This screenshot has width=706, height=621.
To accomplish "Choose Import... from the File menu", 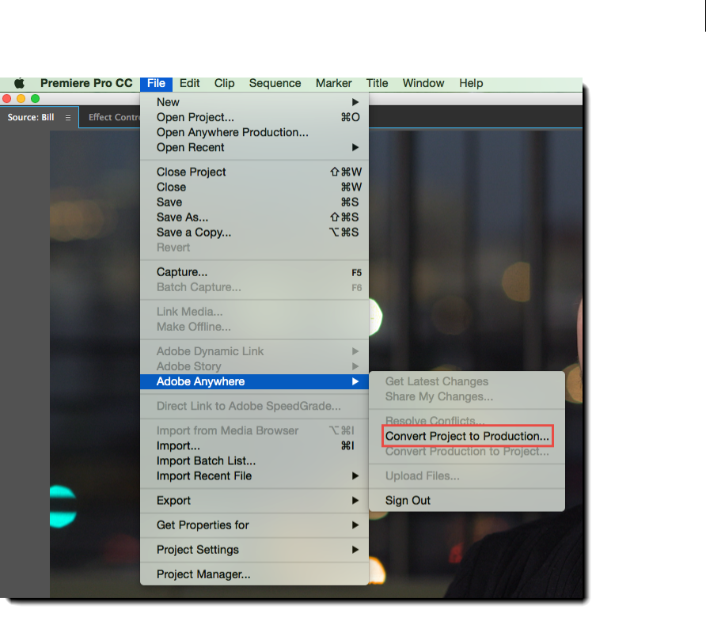I will tap(254, 446).
